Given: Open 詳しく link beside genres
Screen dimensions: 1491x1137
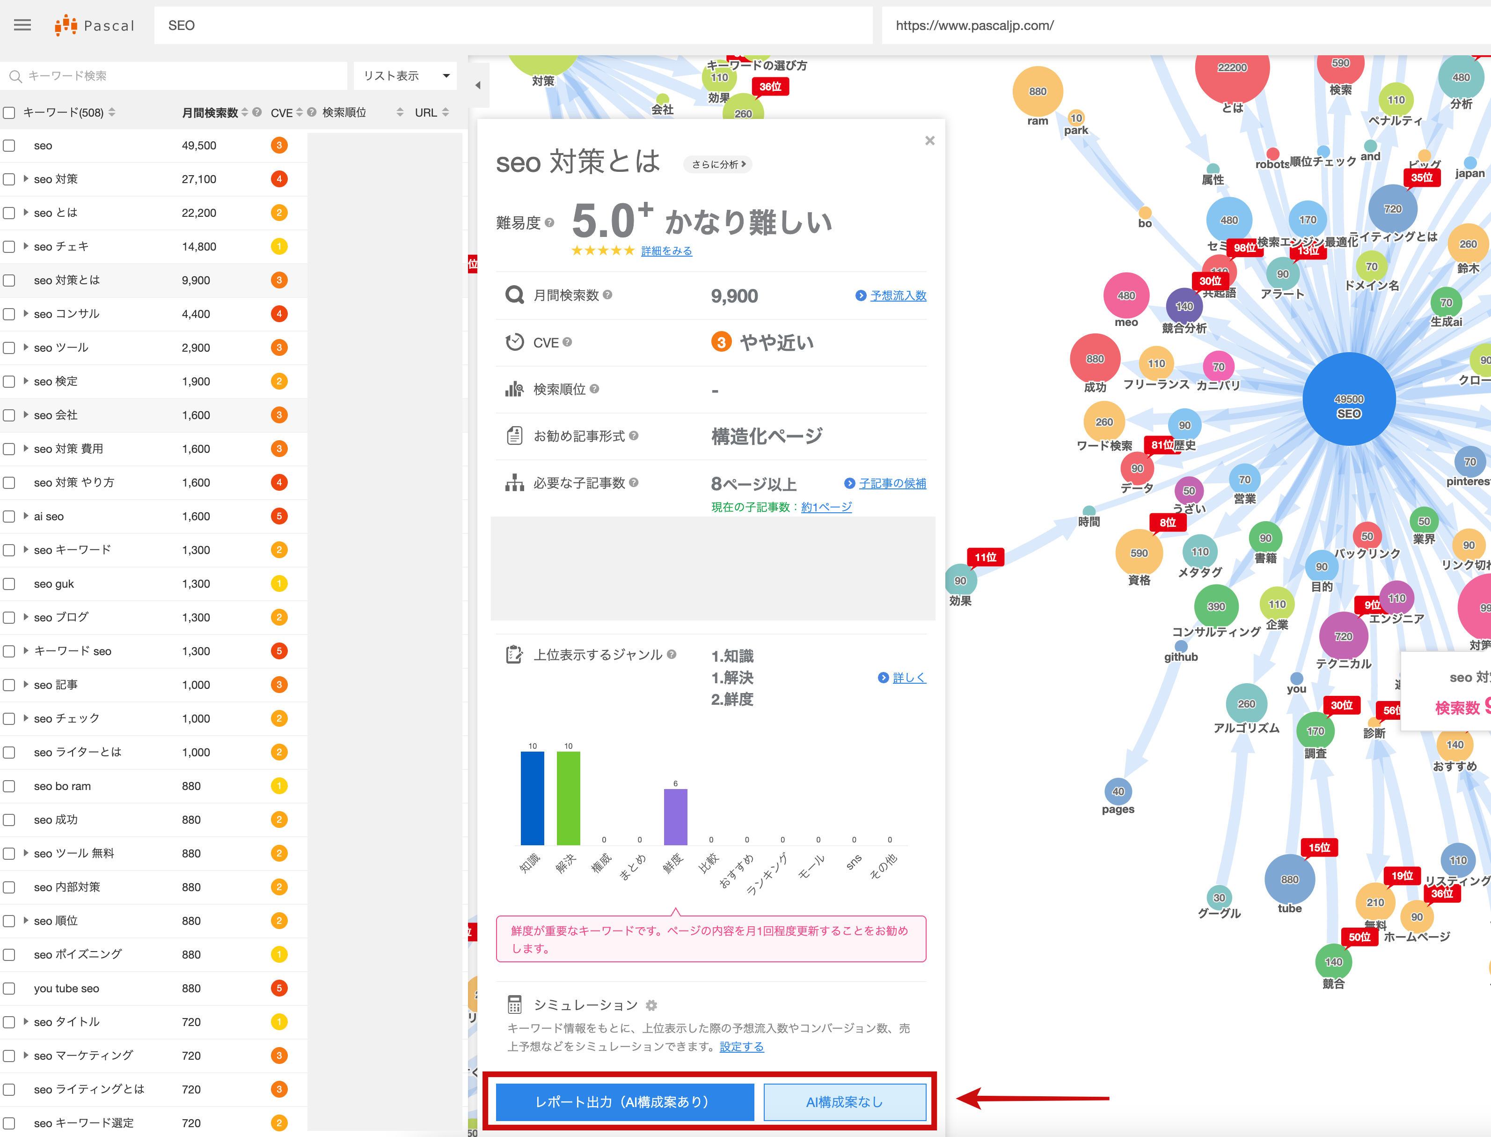Looking at the screenshot, I should coord(909,678).
